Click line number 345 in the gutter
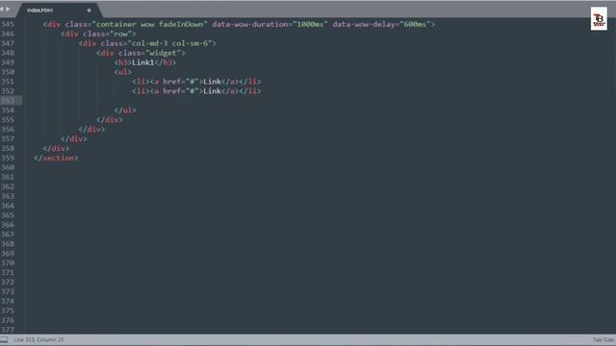616x346 pixels. click(x=8, y=24)
